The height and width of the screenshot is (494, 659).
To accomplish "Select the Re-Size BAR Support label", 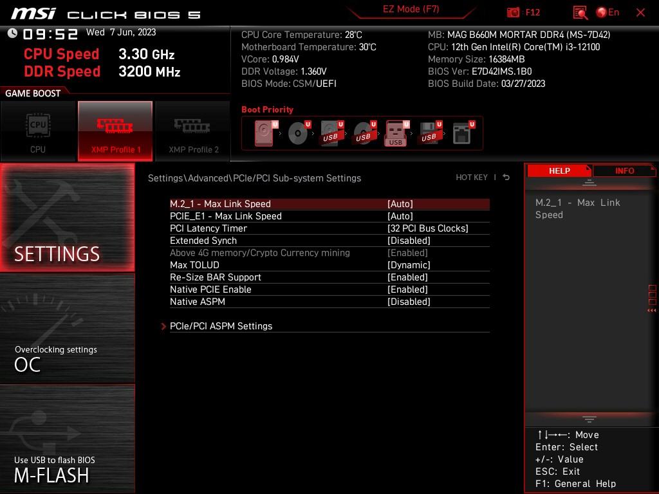I will pos(216,277).
